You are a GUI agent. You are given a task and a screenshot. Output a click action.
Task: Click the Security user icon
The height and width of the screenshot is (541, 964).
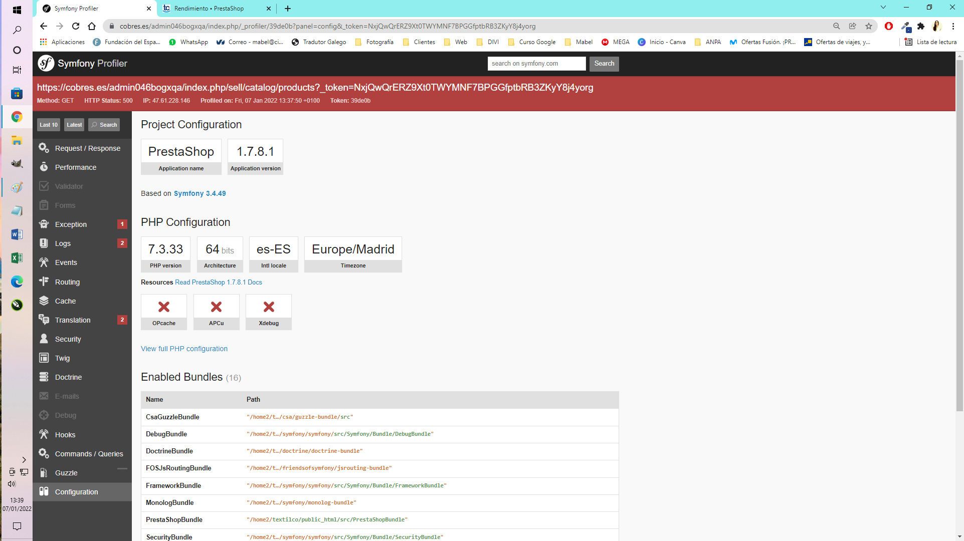point(44,339)
